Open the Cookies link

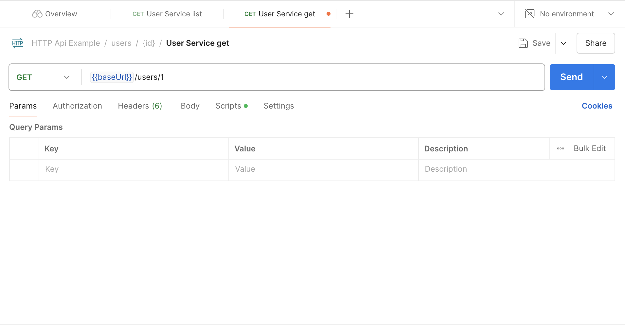[x=597, y=106]
